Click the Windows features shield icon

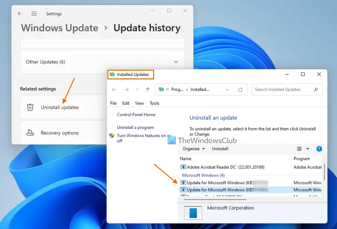point(112,136)
